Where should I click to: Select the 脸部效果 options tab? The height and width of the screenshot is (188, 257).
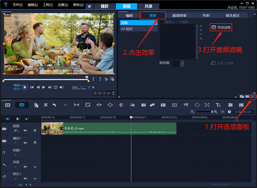pos(180,15)
